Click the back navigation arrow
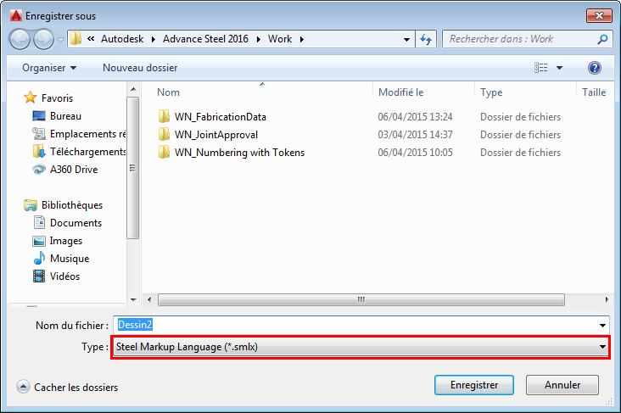This screenshot has height=413, width=621. (20, 39)
